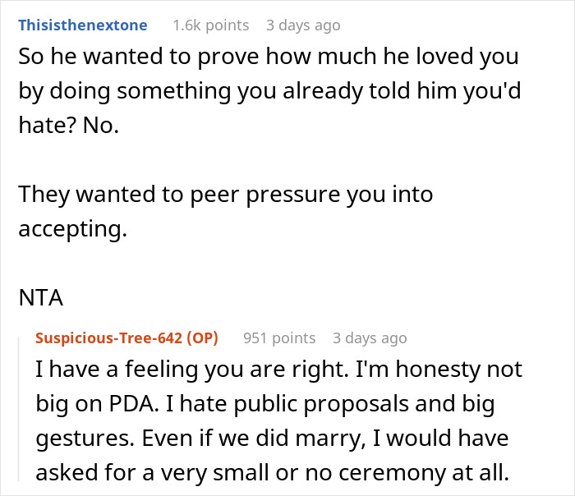
Task: Open Thisisthenextone's user profile
Action: (82, 25)
